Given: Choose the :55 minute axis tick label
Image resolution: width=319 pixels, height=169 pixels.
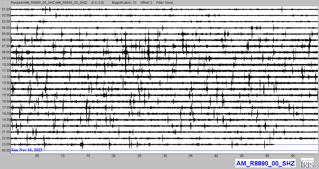Looking at the screenshot, I should coord(292,156).
